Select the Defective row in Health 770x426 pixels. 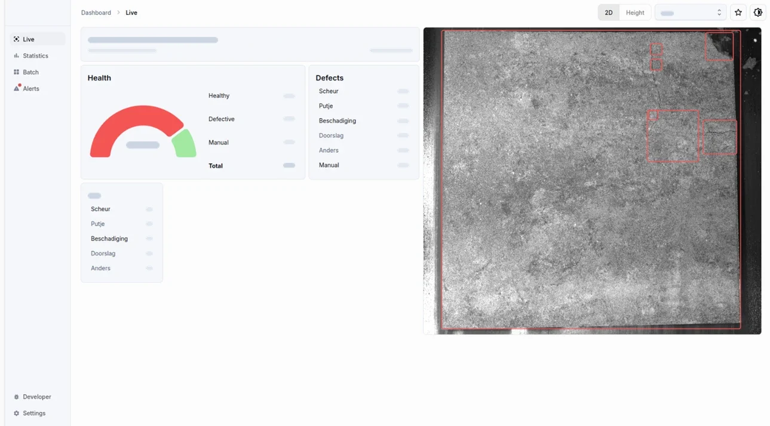point(251,119)
